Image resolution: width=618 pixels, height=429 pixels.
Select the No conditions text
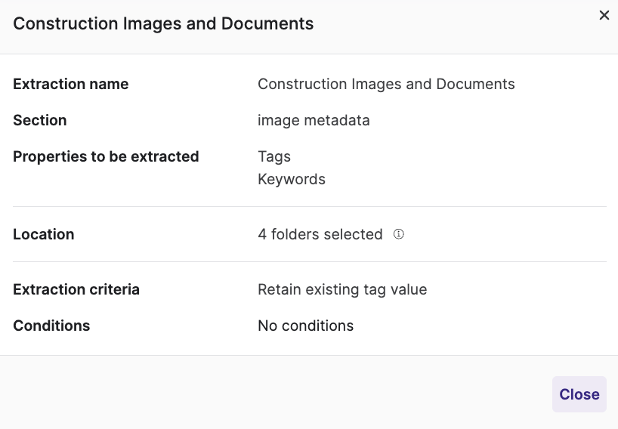pos(305,326)
